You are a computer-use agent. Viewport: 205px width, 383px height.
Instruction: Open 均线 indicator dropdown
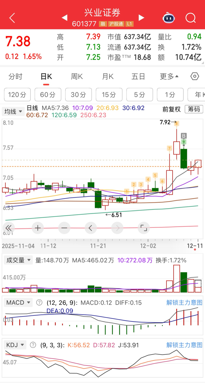13,112
